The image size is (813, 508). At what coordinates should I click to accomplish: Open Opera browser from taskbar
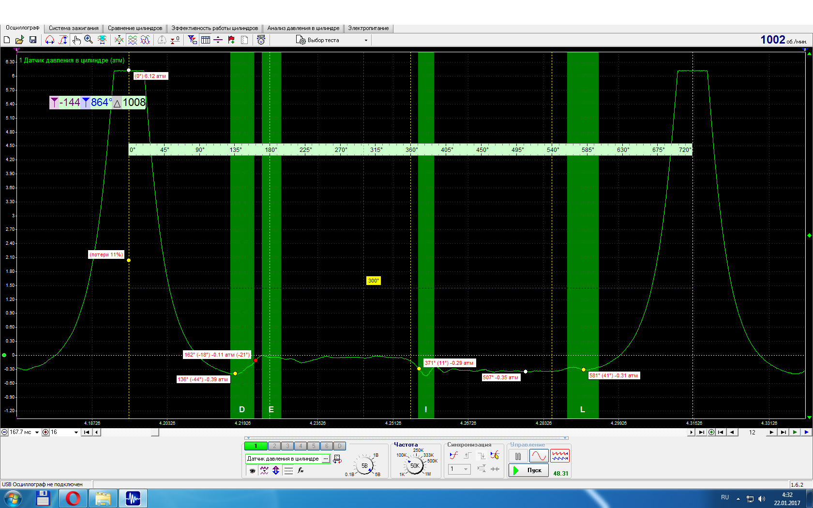[73, 498]
